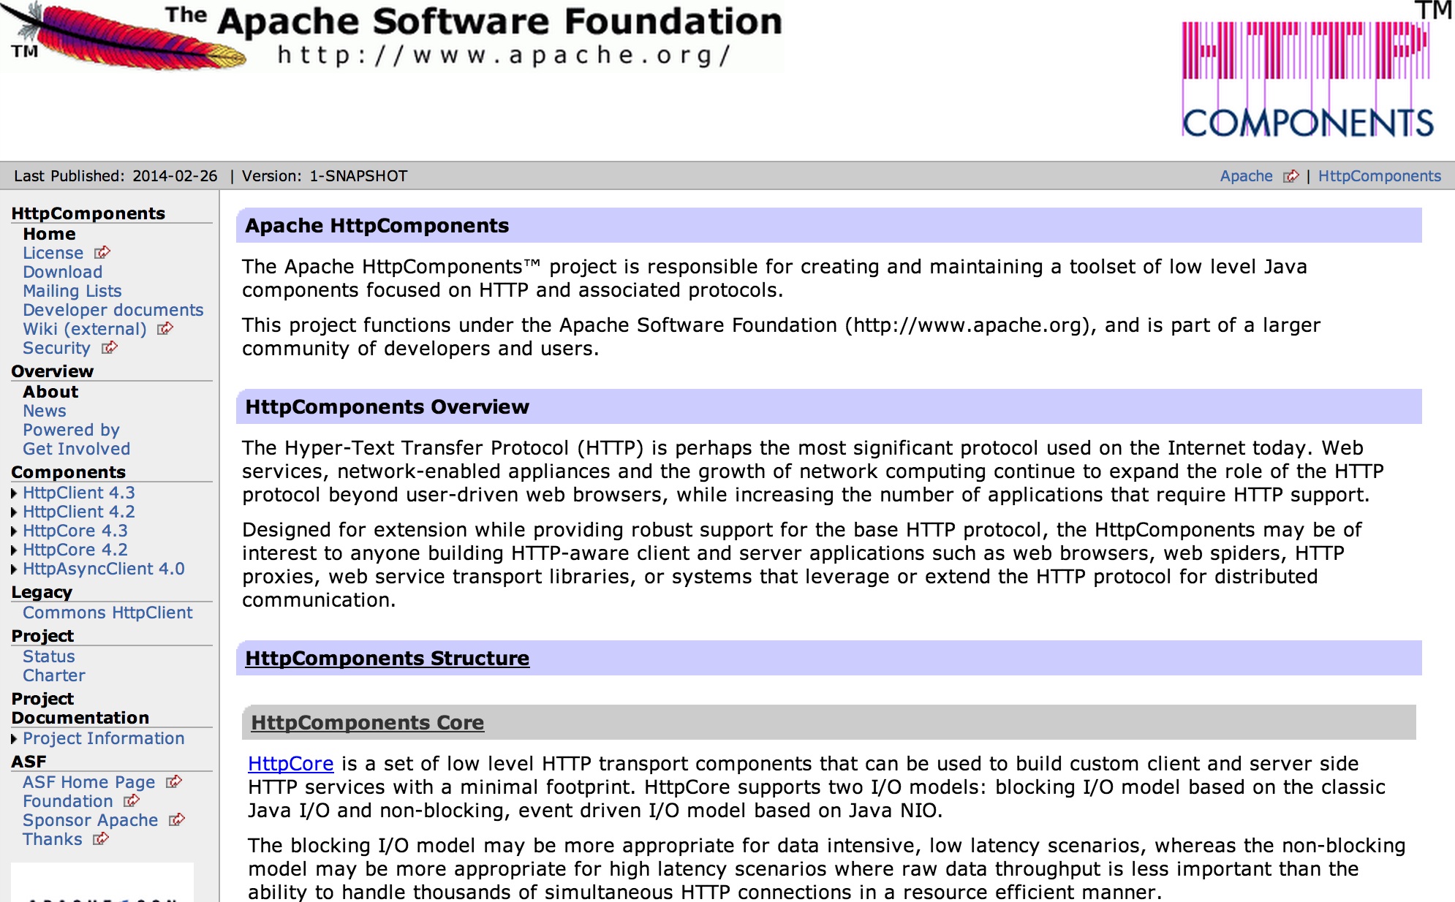Click the 'Apache HttpComponents' section heading
Screen dimensions: 1455x902
click(377, 226)
